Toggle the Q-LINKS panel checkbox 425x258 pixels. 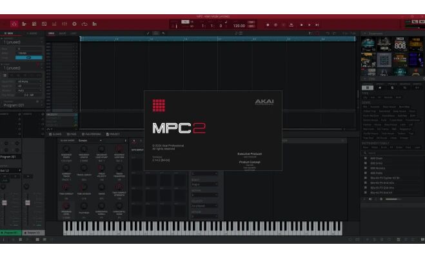[50, 134]
